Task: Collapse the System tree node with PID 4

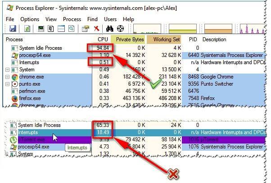Action: (7, 70)
